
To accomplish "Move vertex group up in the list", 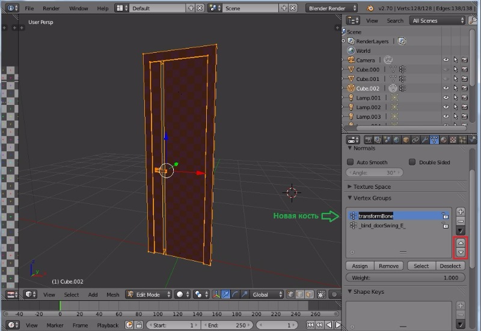I will point(461,243).
